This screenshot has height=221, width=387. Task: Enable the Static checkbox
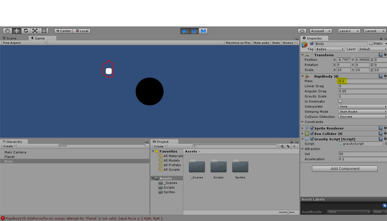click(371, 43)
